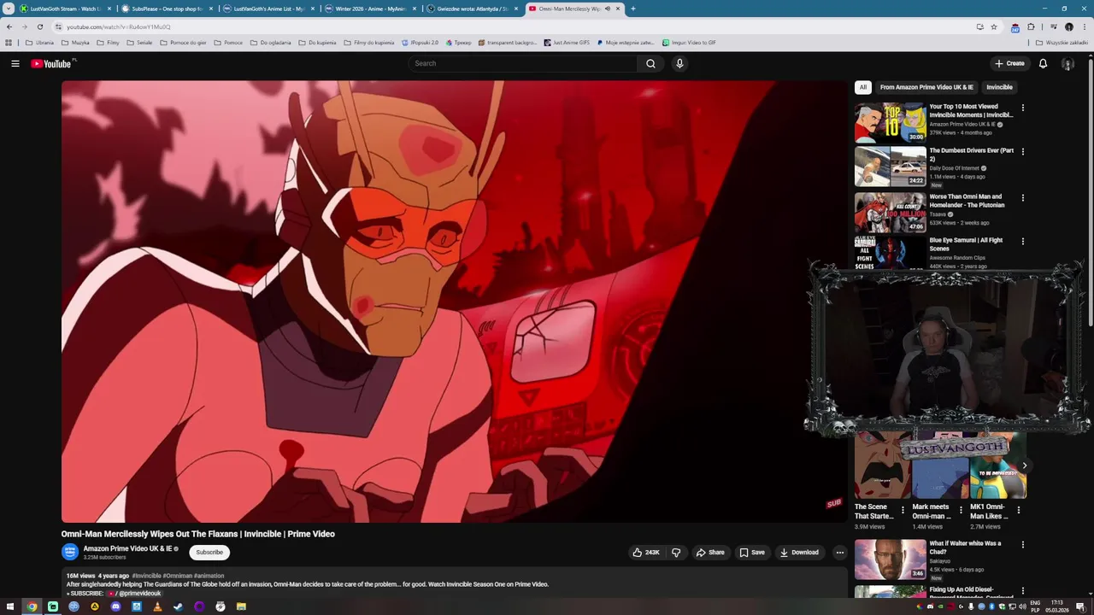Open Chrome extensions puzzle icon
This screenshot has height=615, width=1094.
click(x=1031, y=26)
